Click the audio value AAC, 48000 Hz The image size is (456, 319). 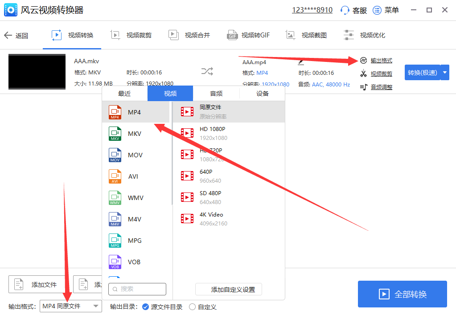(x=331, y=85)
